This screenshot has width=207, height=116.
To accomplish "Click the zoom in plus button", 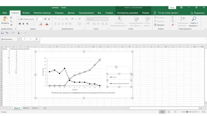I will pos(199,112).
